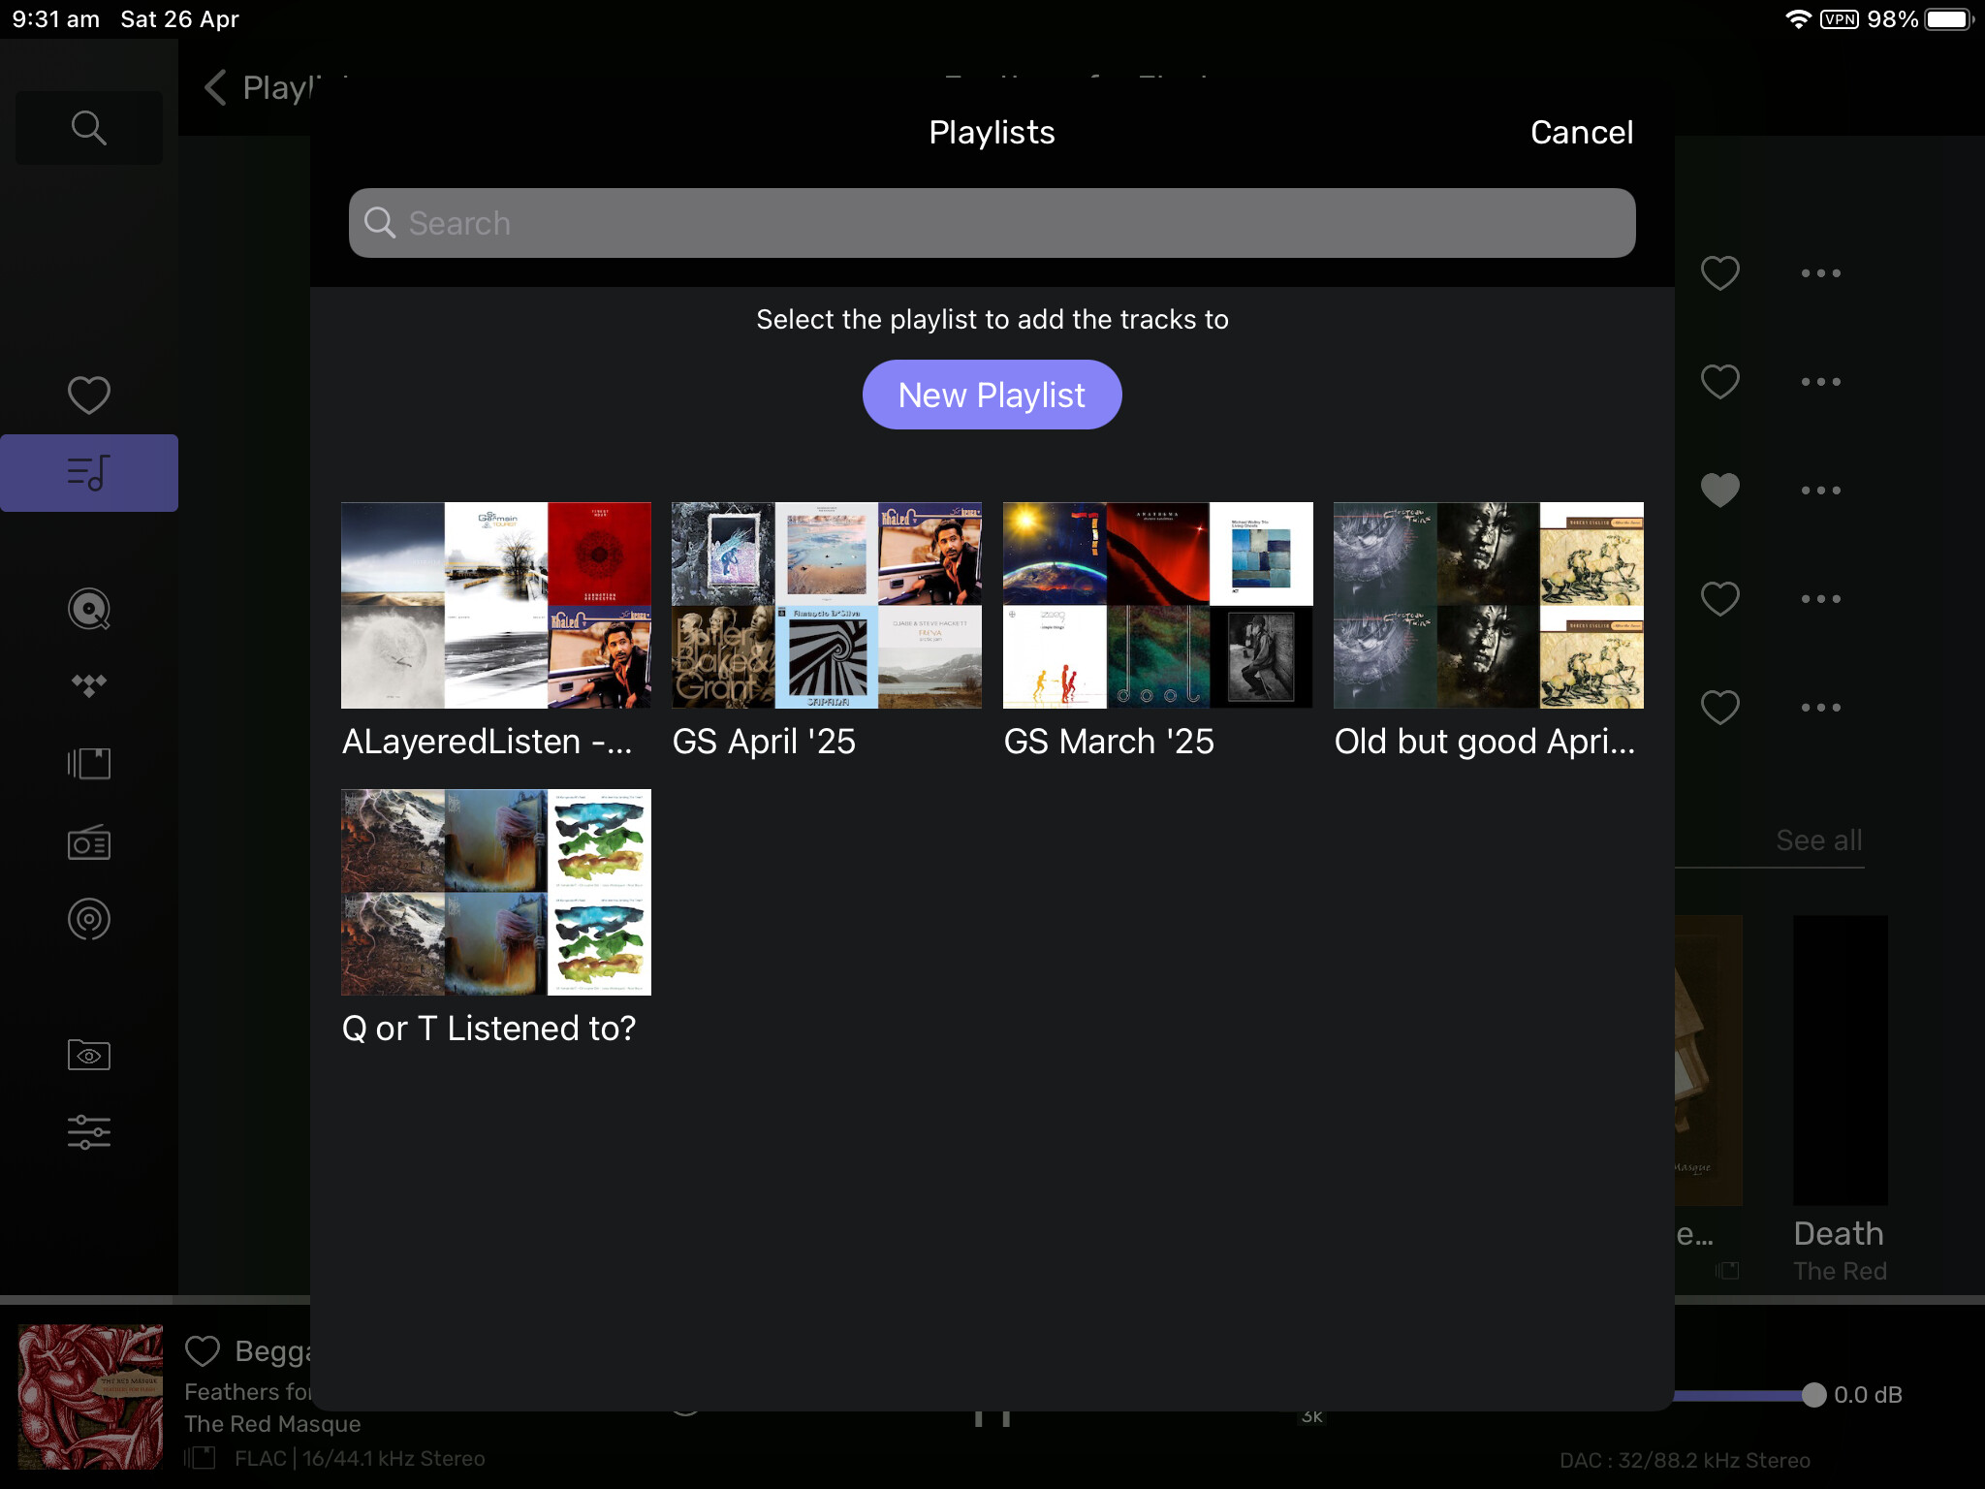Go back using the Playlist chevron
The image size is (1985, 1489).
[215, 87]
